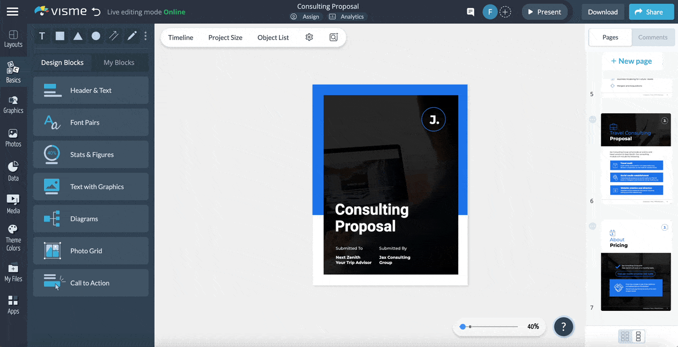Click the zoom level slider
678x347 pixels.
(490, 327)
